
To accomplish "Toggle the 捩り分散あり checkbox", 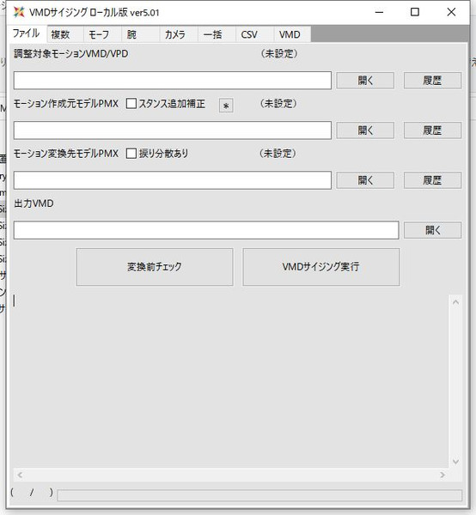I will 131,154.
